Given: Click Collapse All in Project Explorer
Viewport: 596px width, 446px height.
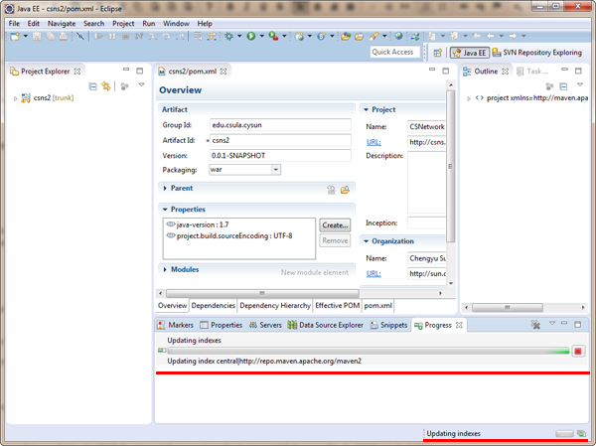Looking at the screenshot, I should pos(92,86).
